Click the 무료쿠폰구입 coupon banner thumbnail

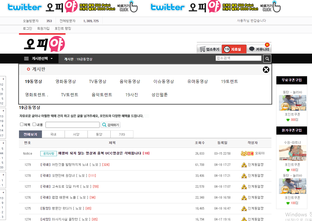coord(292,103)
